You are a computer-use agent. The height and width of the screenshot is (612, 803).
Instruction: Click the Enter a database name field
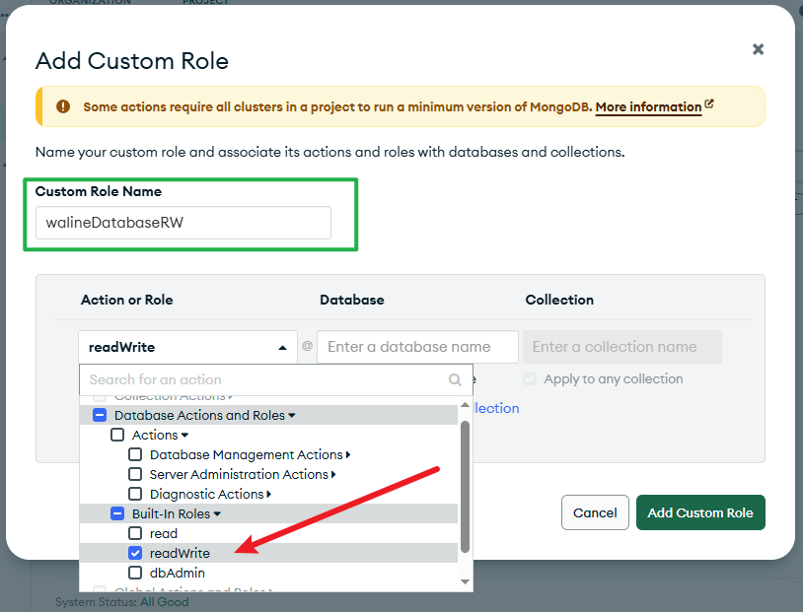pos(417,347)
